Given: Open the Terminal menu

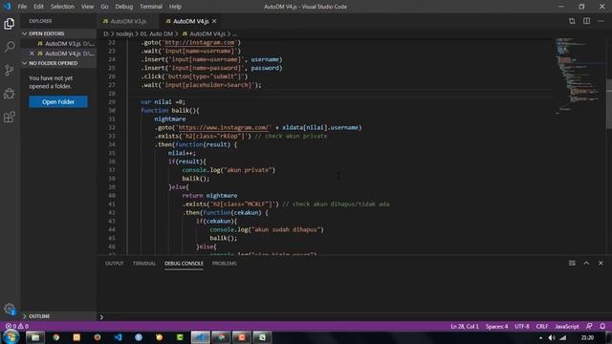Looking at the screenshot, I should point(151,7).
